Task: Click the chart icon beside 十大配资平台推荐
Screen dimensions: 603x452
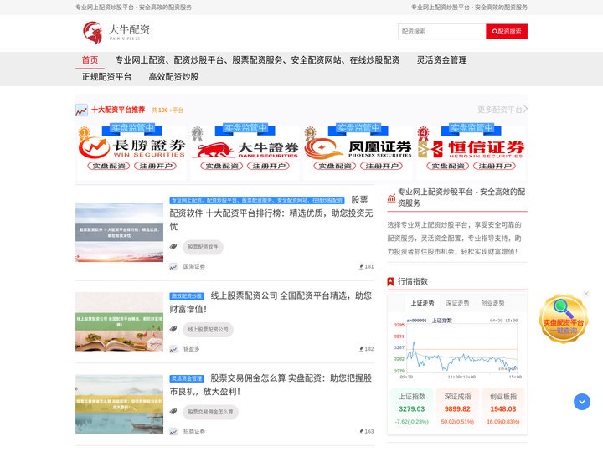Action: coord(81,110)
